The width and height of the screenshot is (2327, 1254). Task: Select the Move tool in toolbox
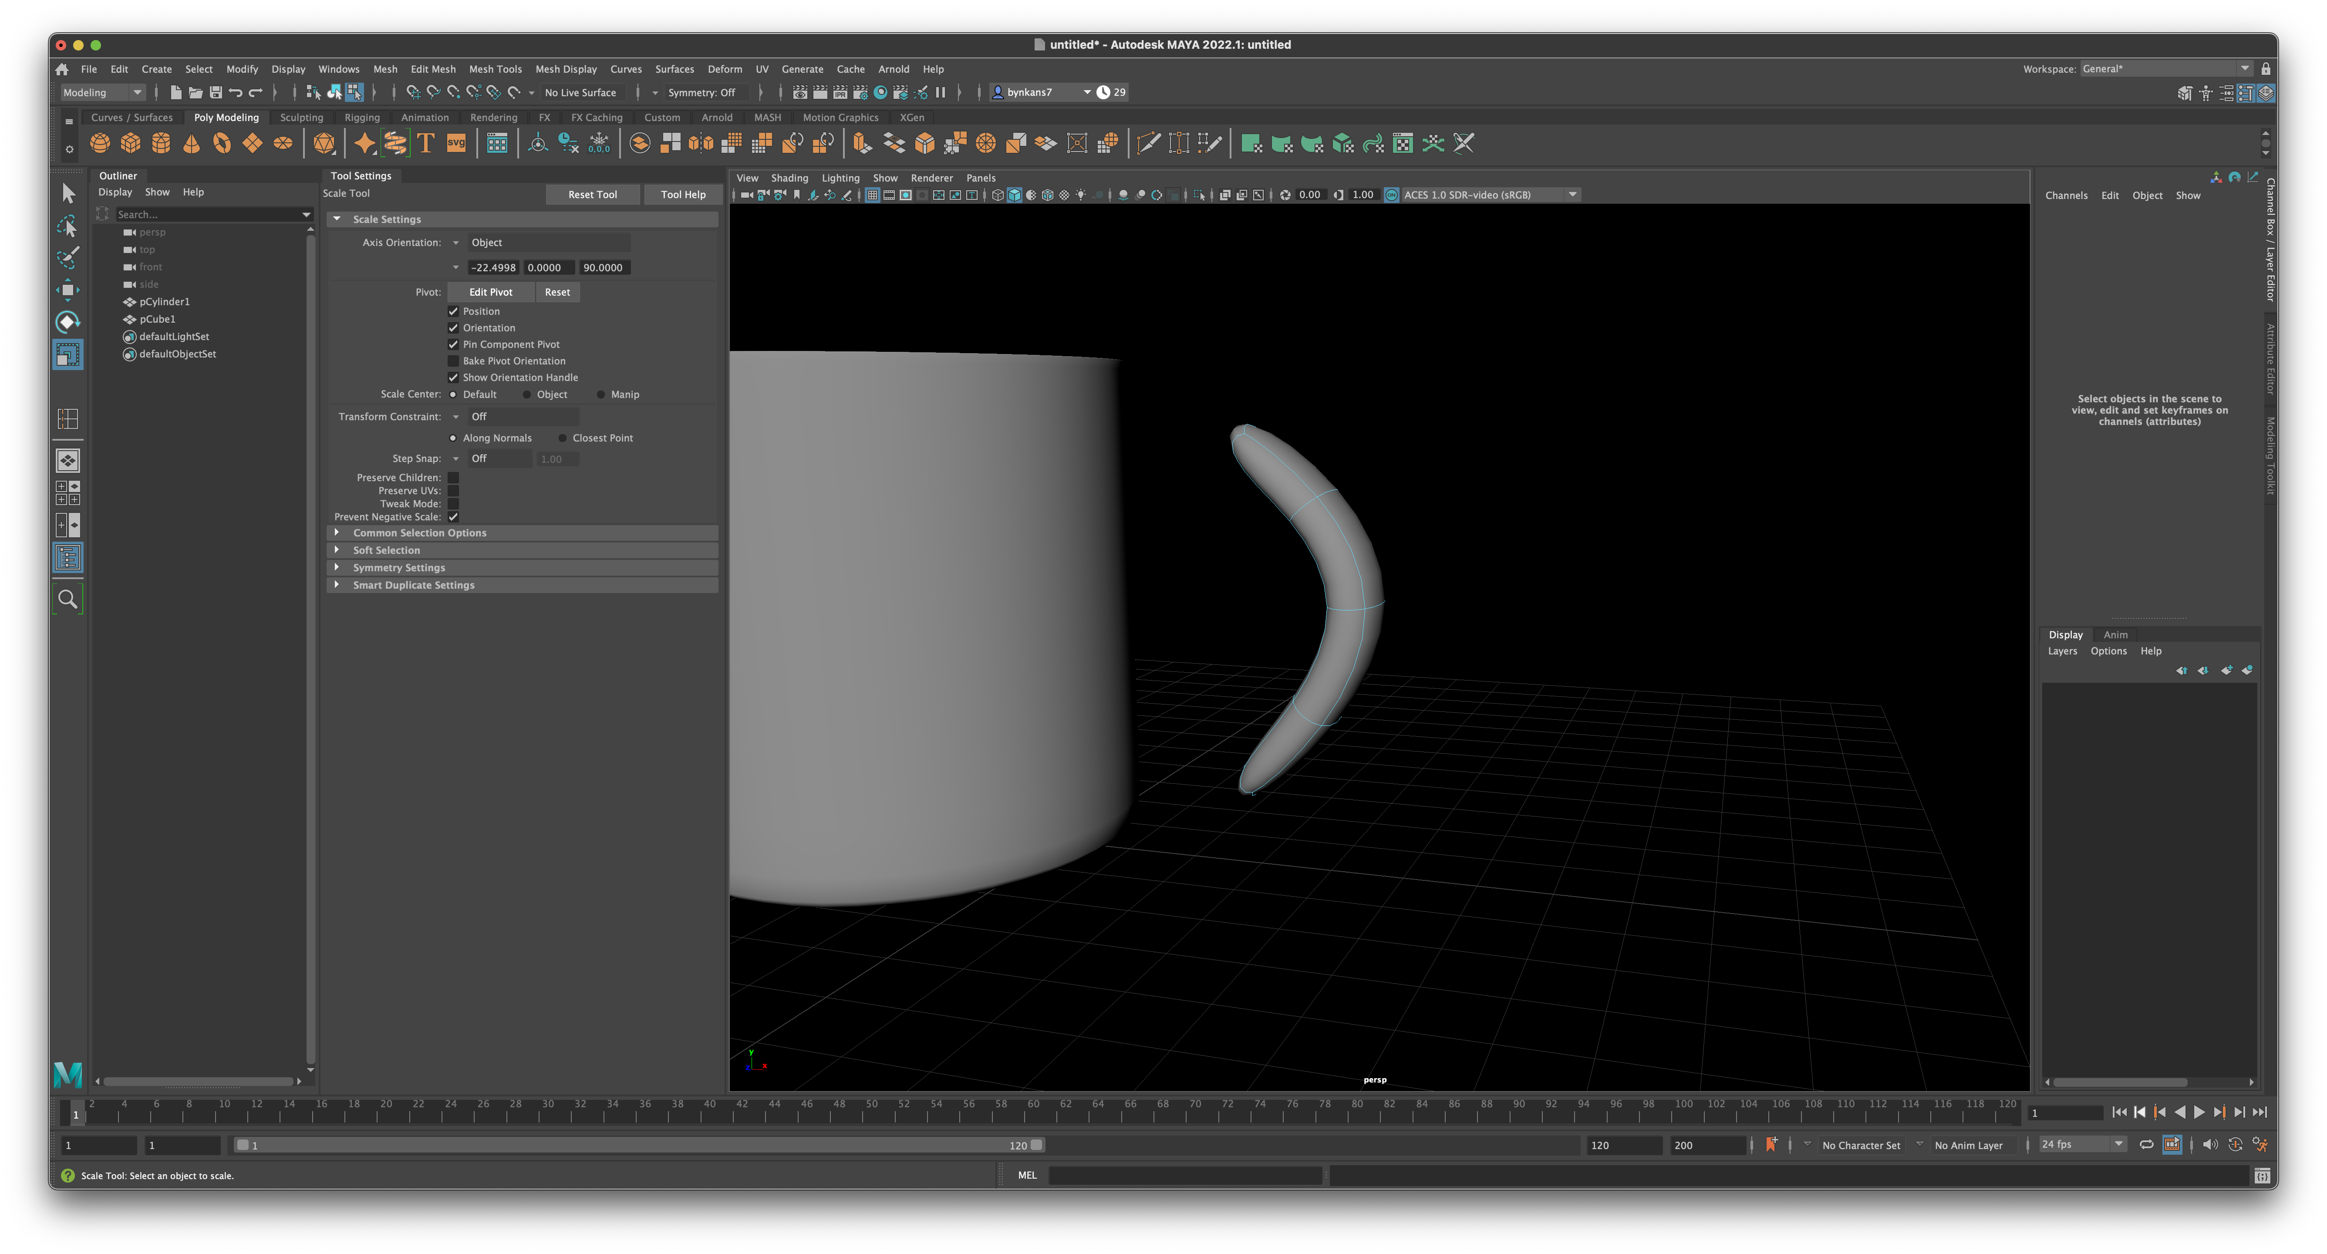pos(68,290)
